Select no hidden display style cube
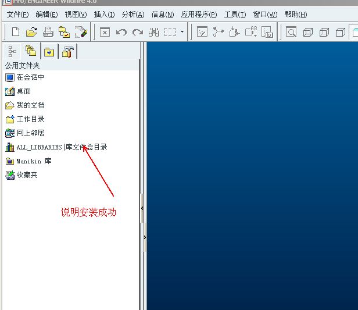Image resolution: width=358 pixels, height=310 pixels. (x=341, y=32)
